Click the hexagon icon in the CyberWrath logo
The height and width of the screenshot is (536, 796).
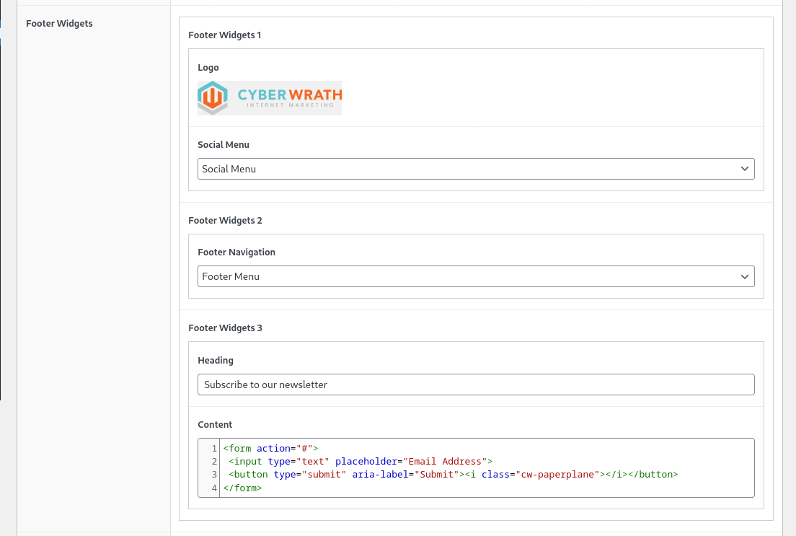click(213, 97)
